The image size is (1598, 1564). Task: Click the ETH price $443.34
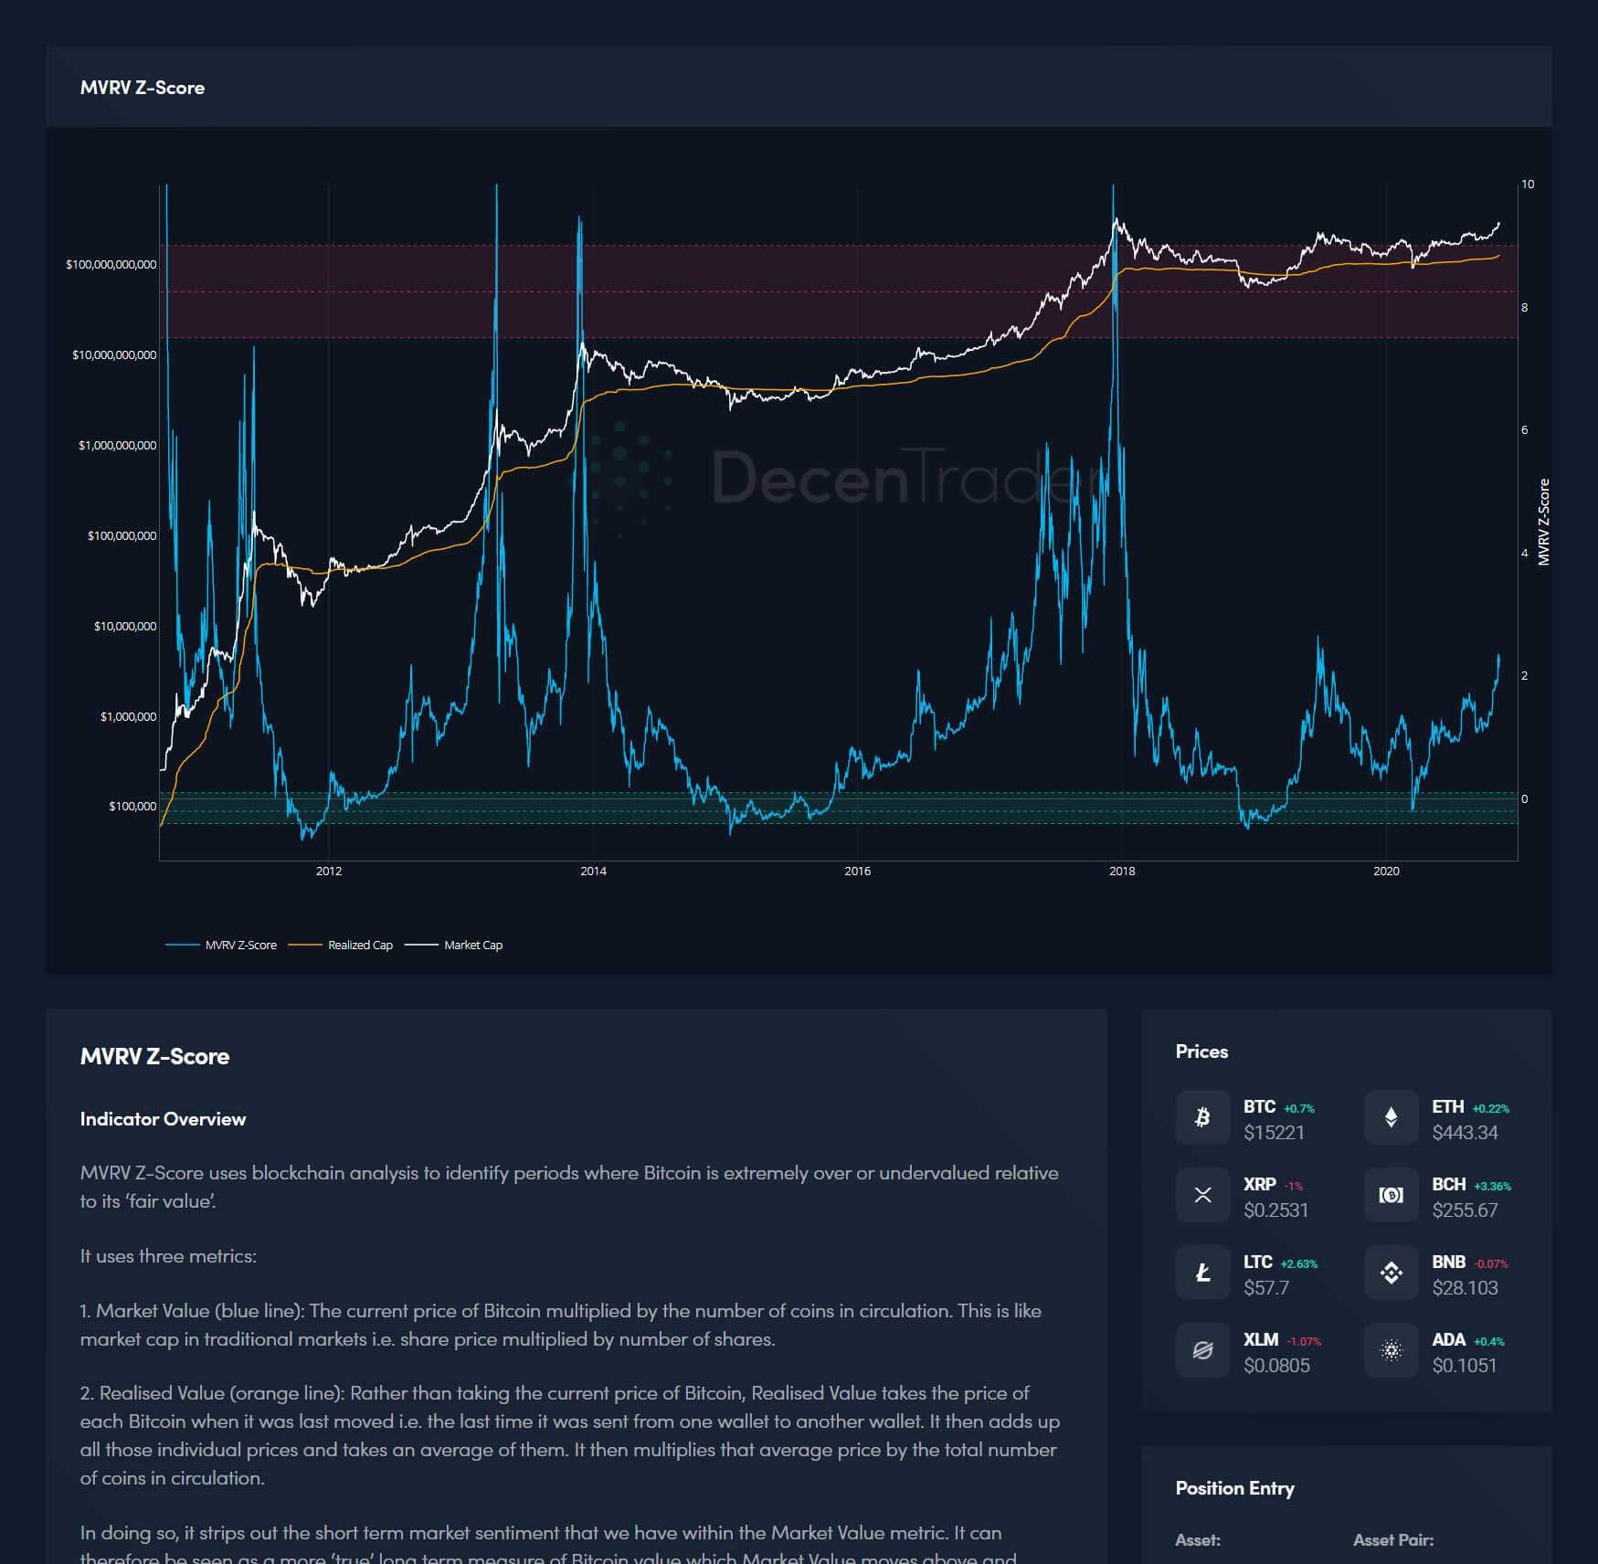coord(1465,1133)
